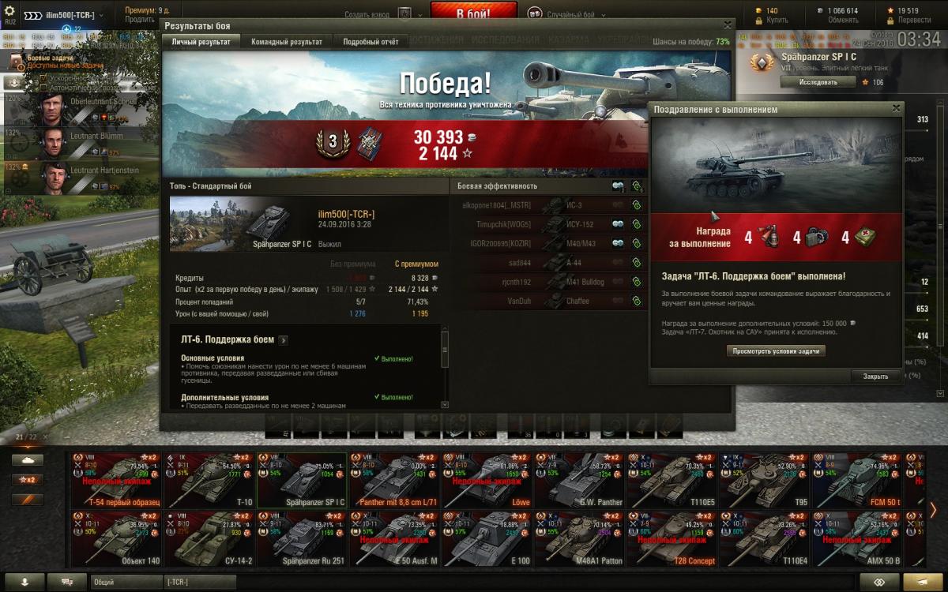Click the channels icon next to contacts
This screenshot has height=592, width=948.
pyautogui.click(x=67, y=581)
